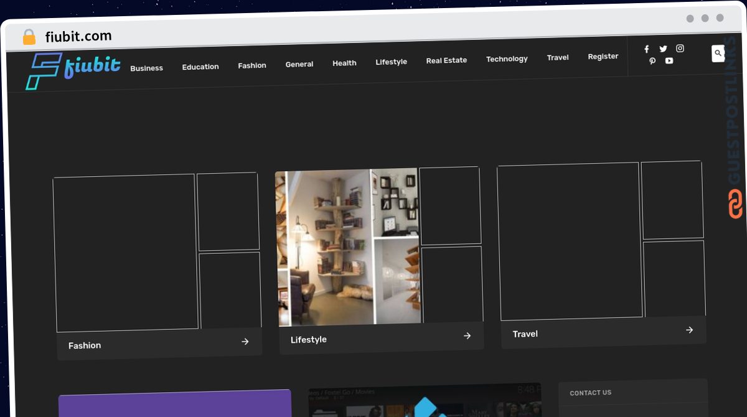Image resolution: width=747 pixels, height=417 pixels.
Task: Open the Travel category card label
Action: pos(525,334)
